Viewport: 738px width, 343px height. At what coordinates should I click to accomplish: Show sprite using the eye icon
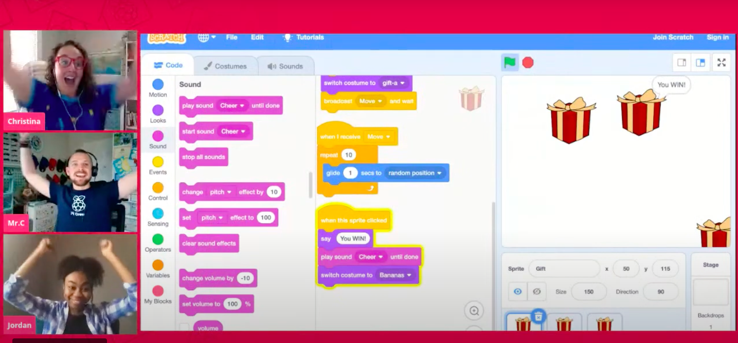[x=518, y=292]
